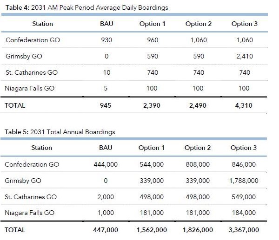
Task: Select the Option 3 header in Table 4
Action: click(244, 24)
